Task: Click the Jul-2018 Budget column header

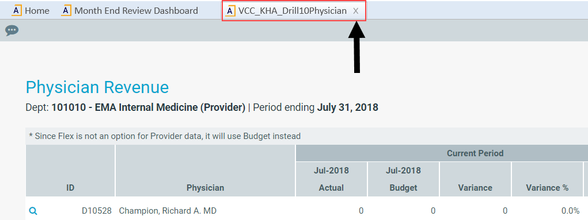Action: (x=404, y=179)
